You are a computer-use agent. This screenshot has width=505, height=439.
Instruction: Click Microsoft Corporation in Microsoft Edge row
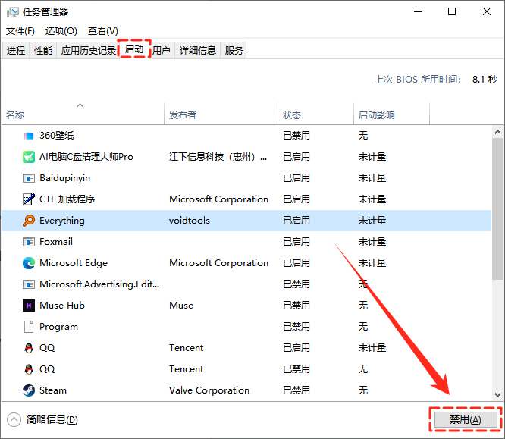(218, 263)
